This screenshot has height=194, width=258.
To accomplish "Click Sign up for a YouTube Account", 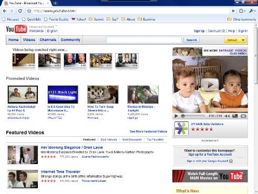I will (x=210, y=155).
